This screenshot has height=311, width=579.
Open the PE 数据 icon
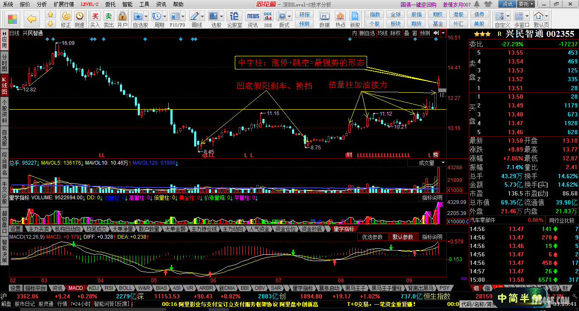point(325,16)
